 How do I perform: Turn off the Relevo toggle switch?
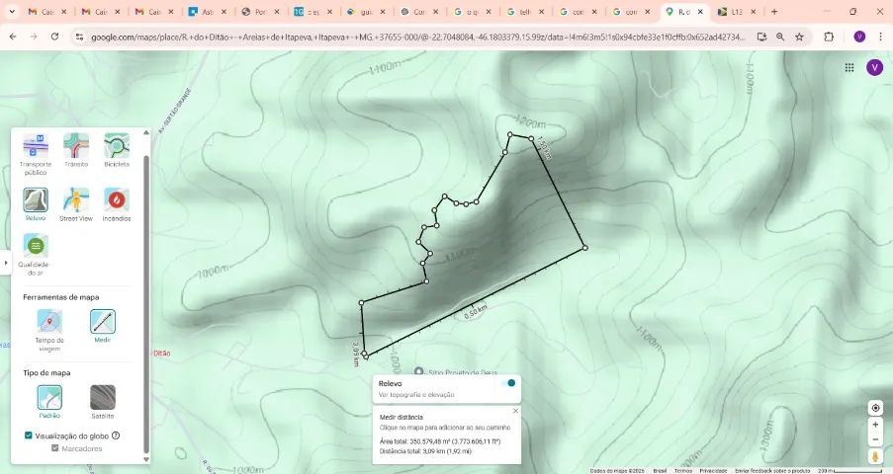(x=509, y=383)
